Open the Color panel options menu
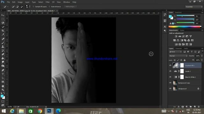Image resolution: width=204 pixels, height=114 pixels. 202,12
